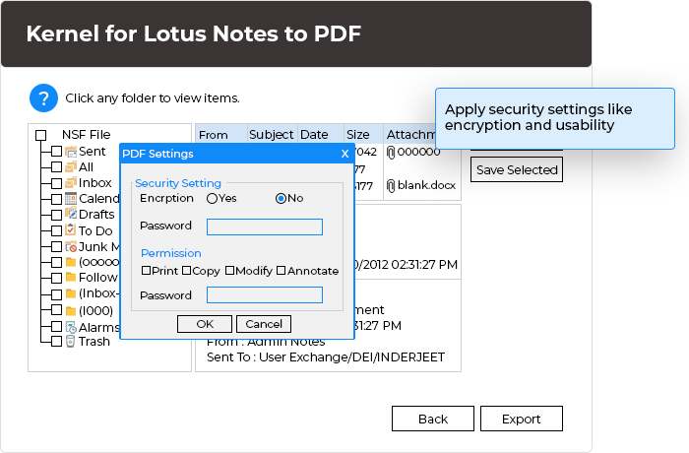
Task: Click the Subject column header
Action: [x=272, y=134]
